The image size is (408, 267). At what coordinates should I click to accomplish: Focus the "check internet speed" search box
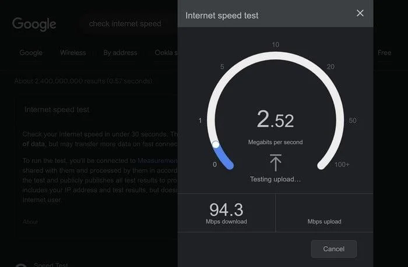tap(125, 24)
